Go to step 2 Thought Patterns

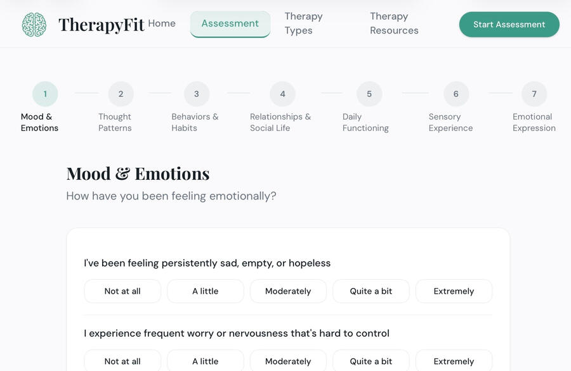[x=121, y=94]
